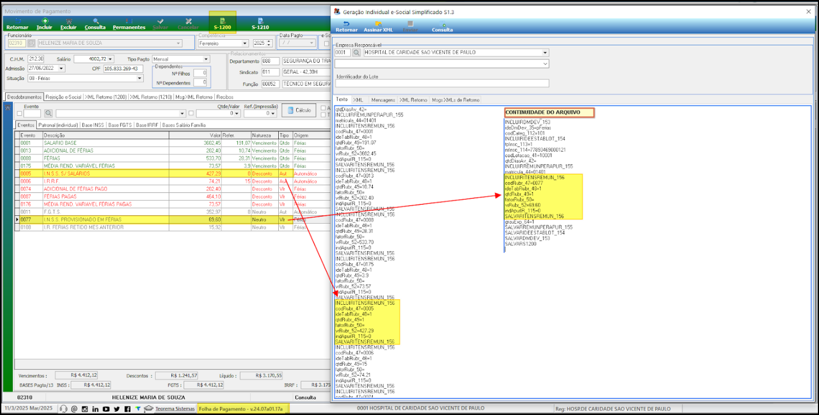Generate the S-1210 event
The height and width of the screenshot is (415, 819).
[x=260, y=24]
